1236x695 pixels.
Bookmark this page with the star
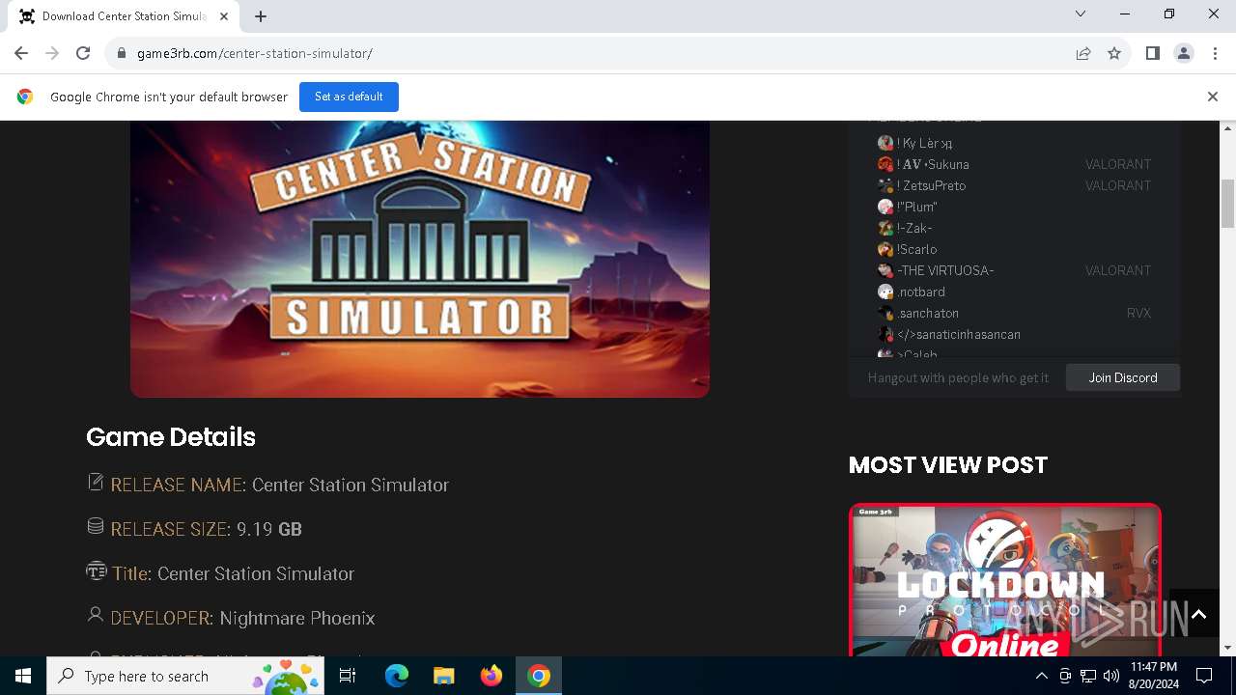1114,53
